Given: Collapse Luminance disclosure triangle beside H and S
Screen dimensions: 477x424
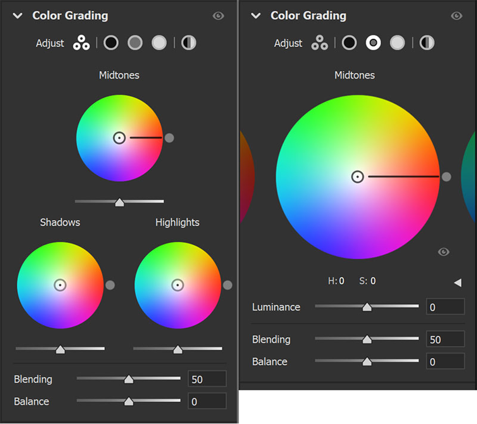Looking at the screenshot, I should tap(458, 282).
